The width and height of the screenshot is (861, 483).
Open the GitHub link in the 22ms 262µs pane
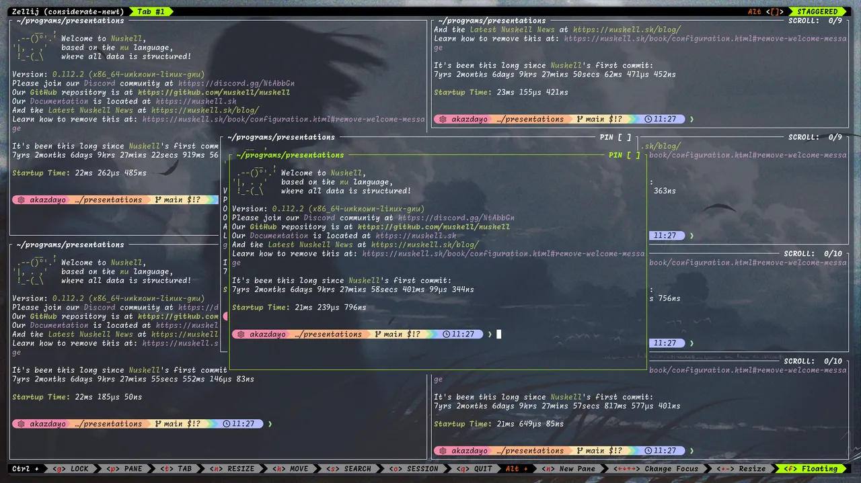(214, 93)
